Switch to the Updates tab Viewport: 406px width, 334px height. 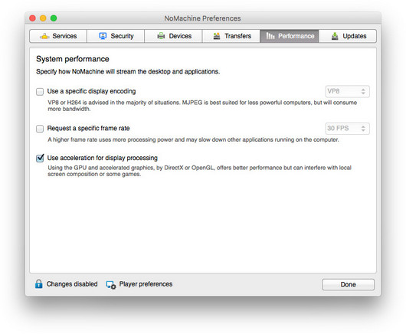pos(348,36)
